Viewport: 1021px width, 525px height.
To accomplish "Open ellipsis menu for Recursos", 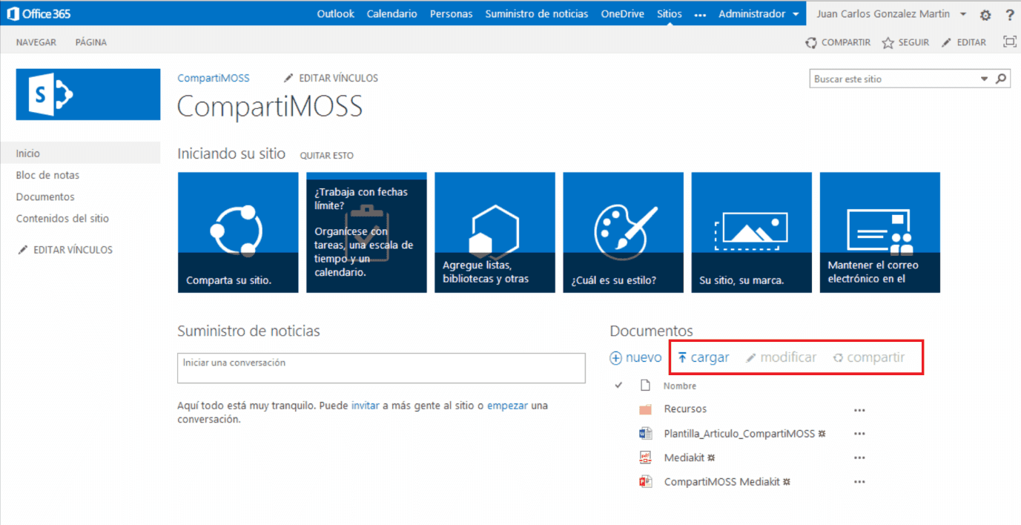I will pos(859,409).
